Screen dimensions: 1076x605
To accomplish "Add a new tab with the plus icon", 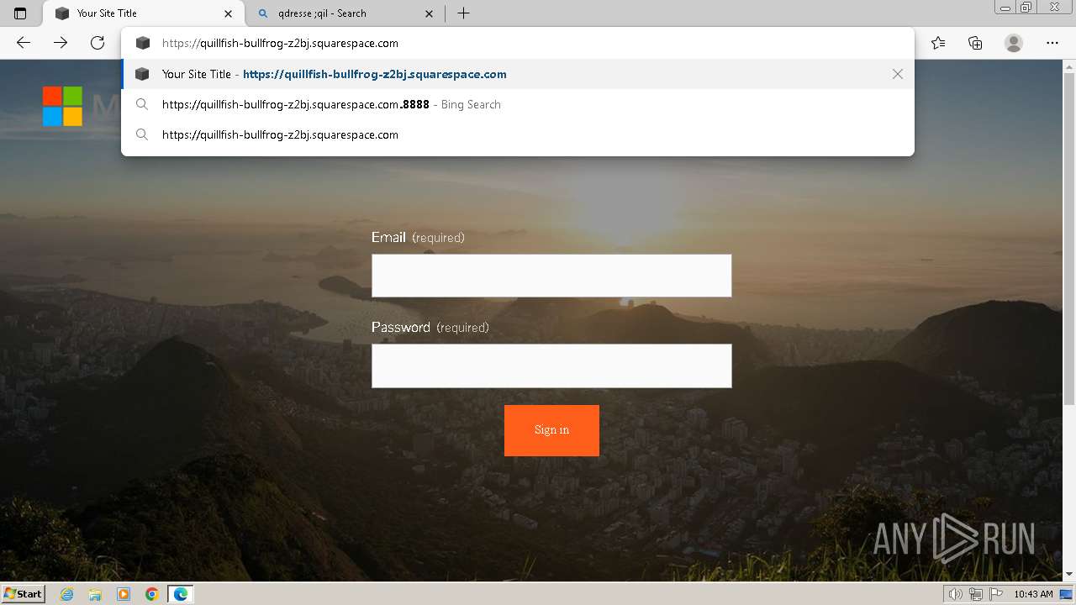I will tap(463, 13).
